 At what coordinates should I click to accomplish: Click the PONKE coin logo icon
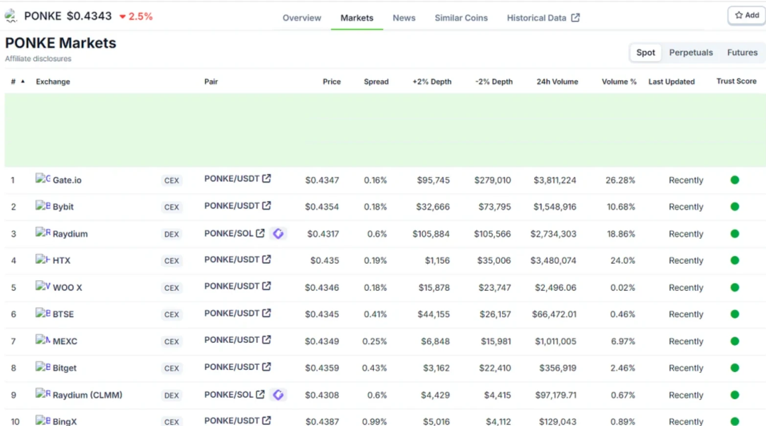(11, 16)
